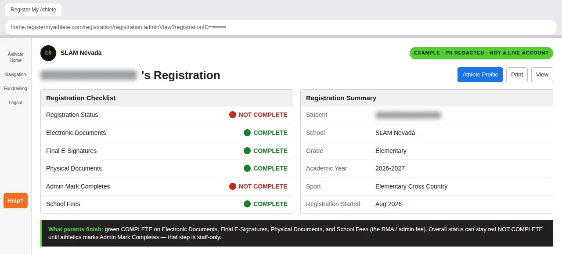
Task: Click COMPLETE status for Final E-Signatures
Action: (x=270, y=151)
